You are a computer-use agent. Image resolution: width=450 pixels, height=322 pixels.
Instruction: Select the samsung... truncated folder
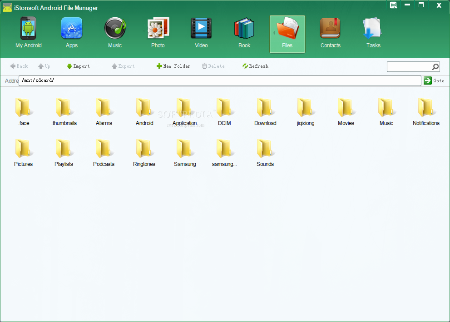pyautogui.click(x=224, y=153)
